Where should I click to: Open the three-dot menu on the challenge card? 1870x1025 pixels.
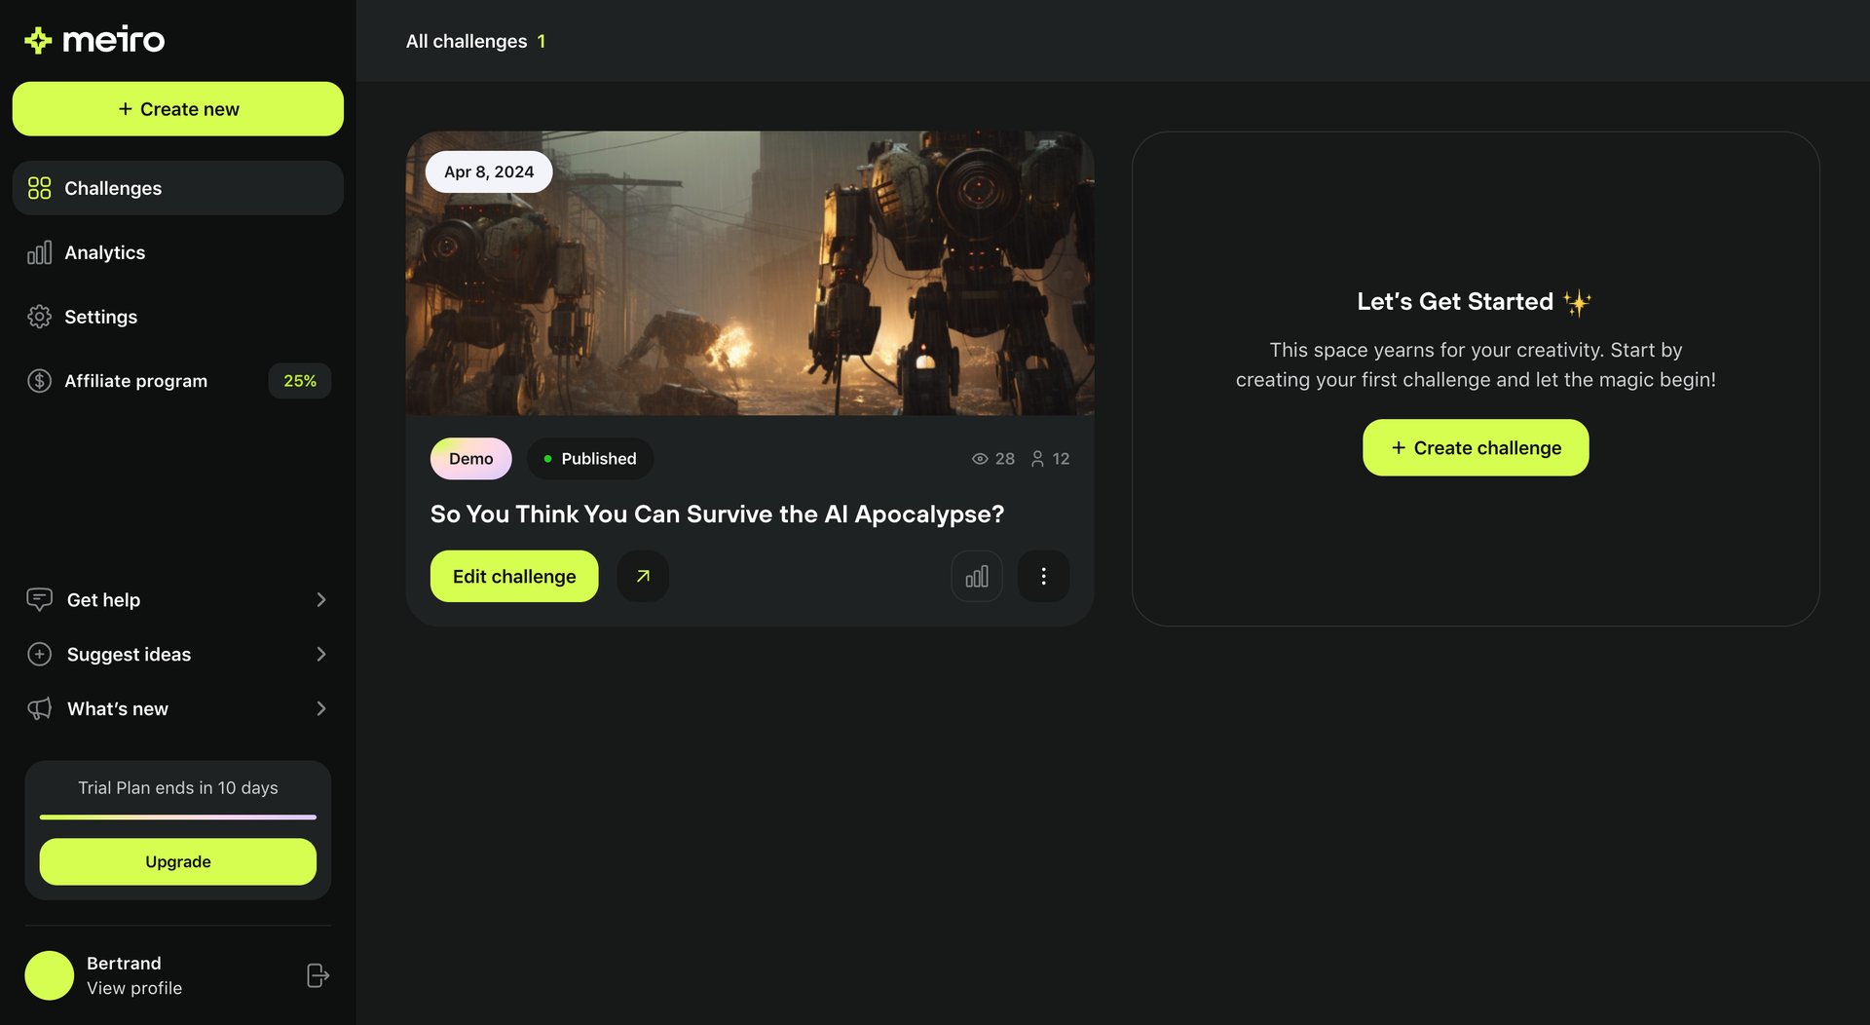point(1043,576)
